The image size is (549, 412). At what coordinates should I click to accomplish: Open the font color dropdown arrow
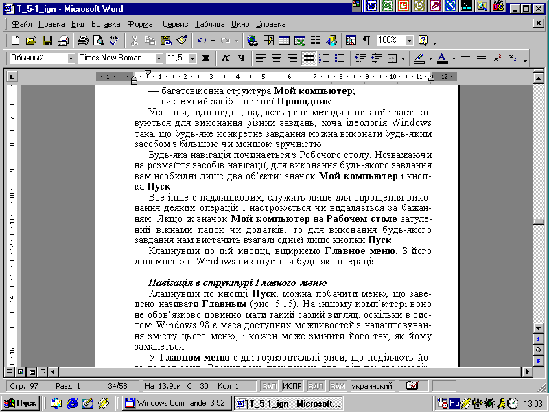pyautogui.click(x=454, y=58)
